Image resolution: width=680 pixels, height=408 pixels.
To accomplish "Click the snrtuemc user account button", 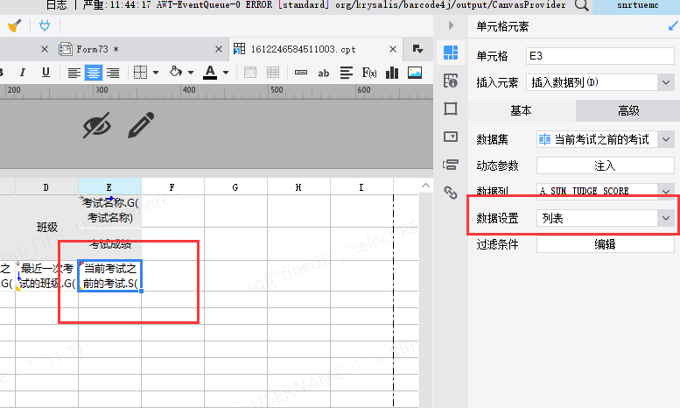I will pos(637,5).
